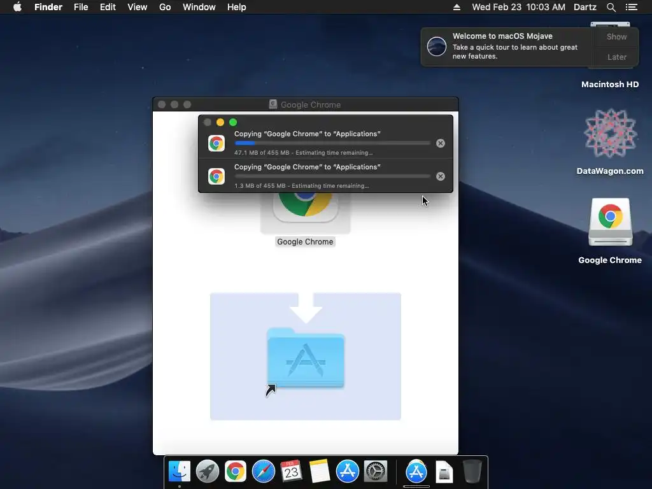Open the File menu

coord(81,7)
